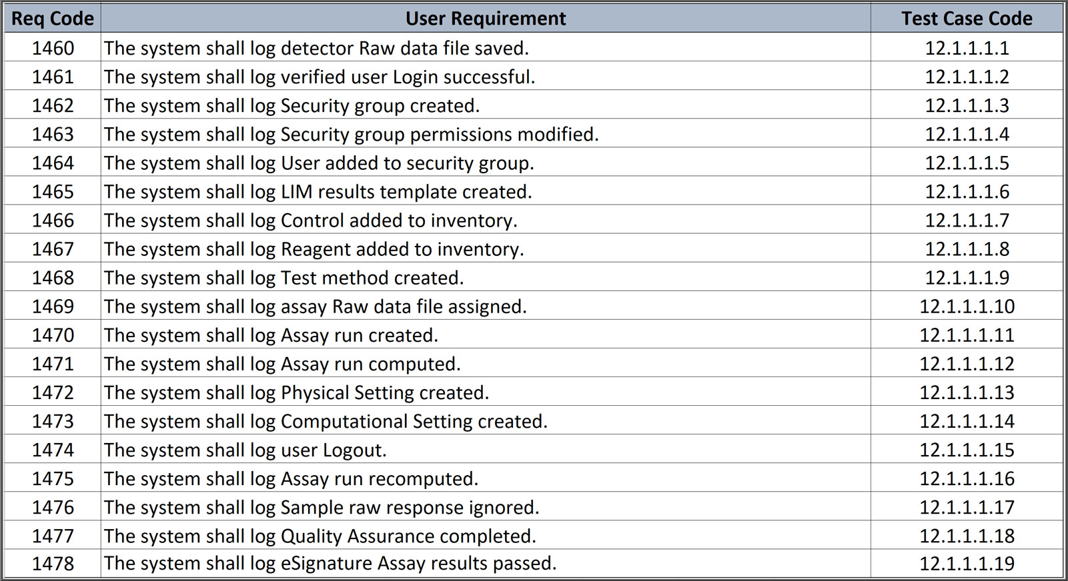
Task: Click 'Computational Setting created' requirement
Action: click(326, 420)
